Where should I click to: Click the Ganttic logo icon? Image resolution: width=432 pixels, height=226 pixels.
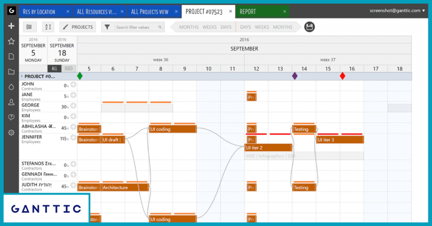[x=11, y=11]
